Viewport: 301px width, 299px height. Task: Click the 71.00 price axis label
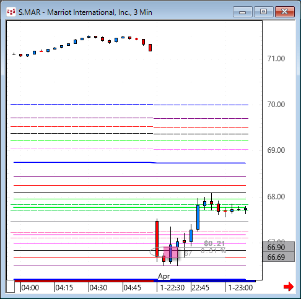coord(276,59)
